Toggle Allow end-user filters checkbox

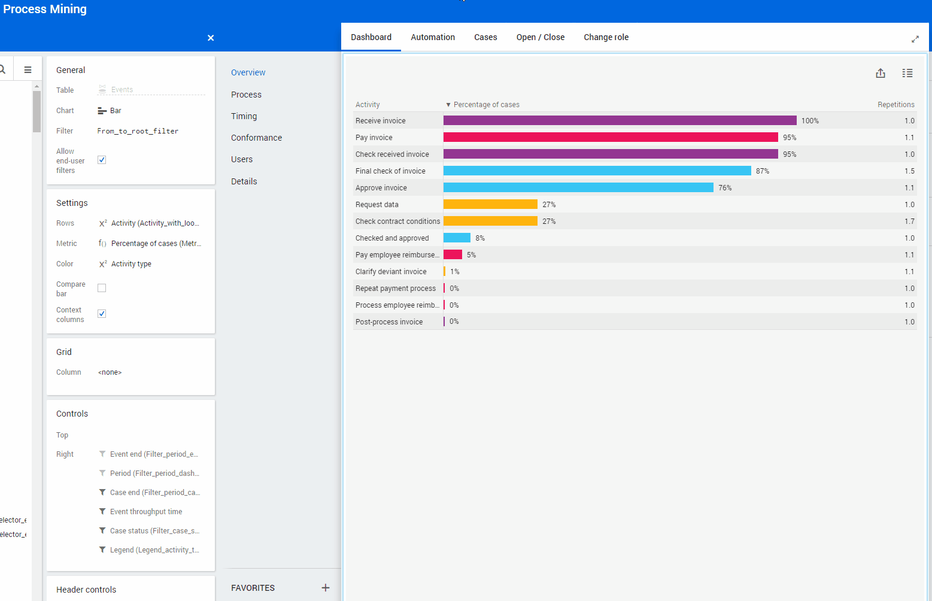pos(102,160)
